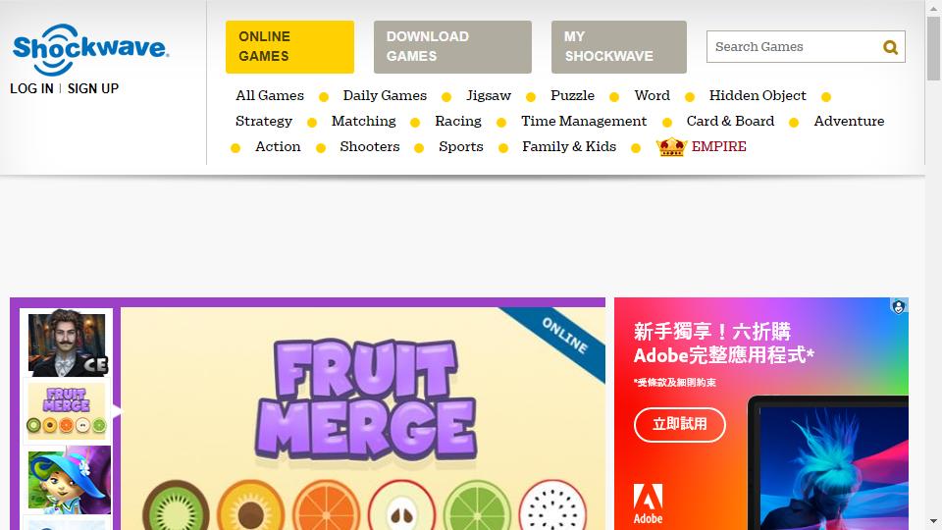Select the blue hat character thumbnail
Screen dimensions: 942x530
point(69,480)
